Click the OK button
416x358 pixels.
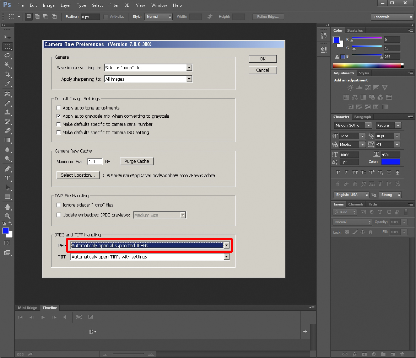point(263,59)
